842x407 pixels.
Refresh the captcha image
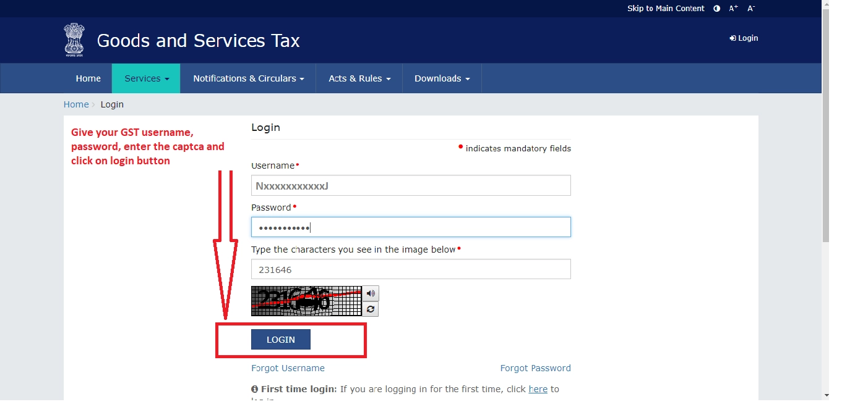pyautogui.click(x=371, y=309)
